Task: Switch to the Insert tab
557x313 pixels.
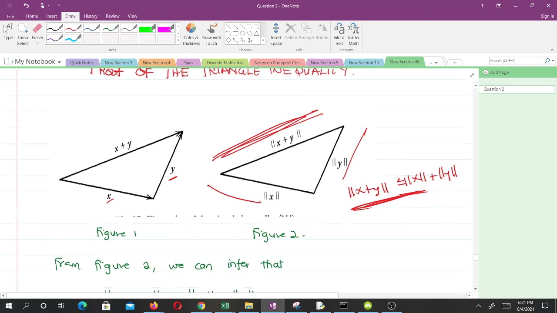Action: 51,16
